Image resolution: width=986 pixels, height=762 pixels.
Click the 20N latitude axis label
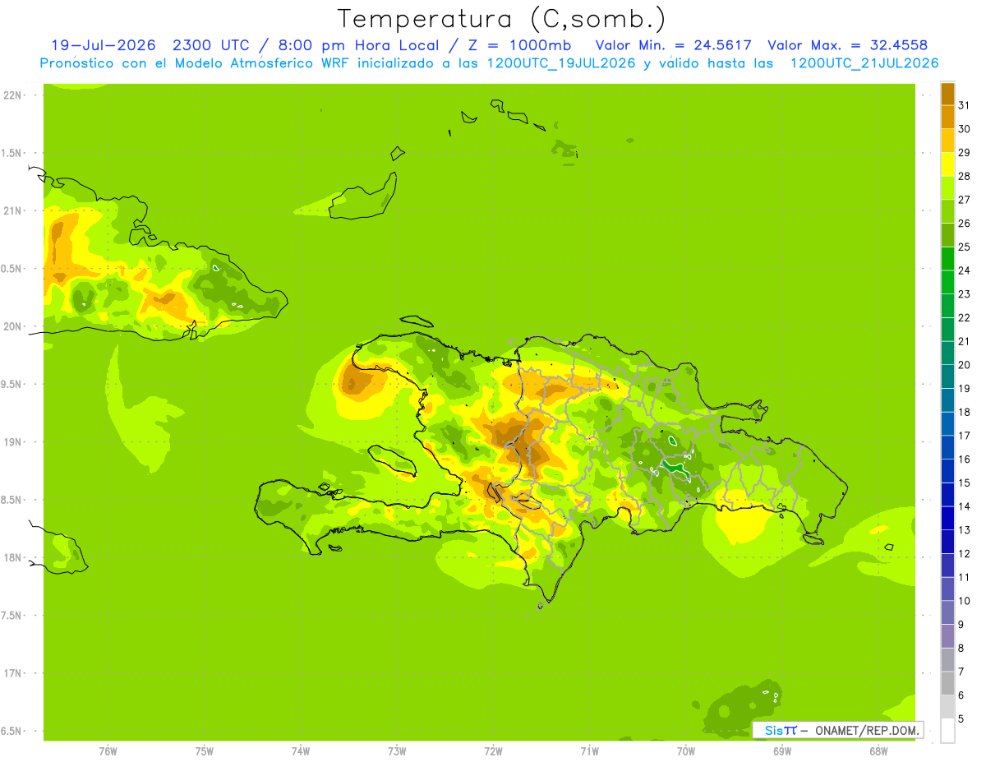click(x=12, y=326)
